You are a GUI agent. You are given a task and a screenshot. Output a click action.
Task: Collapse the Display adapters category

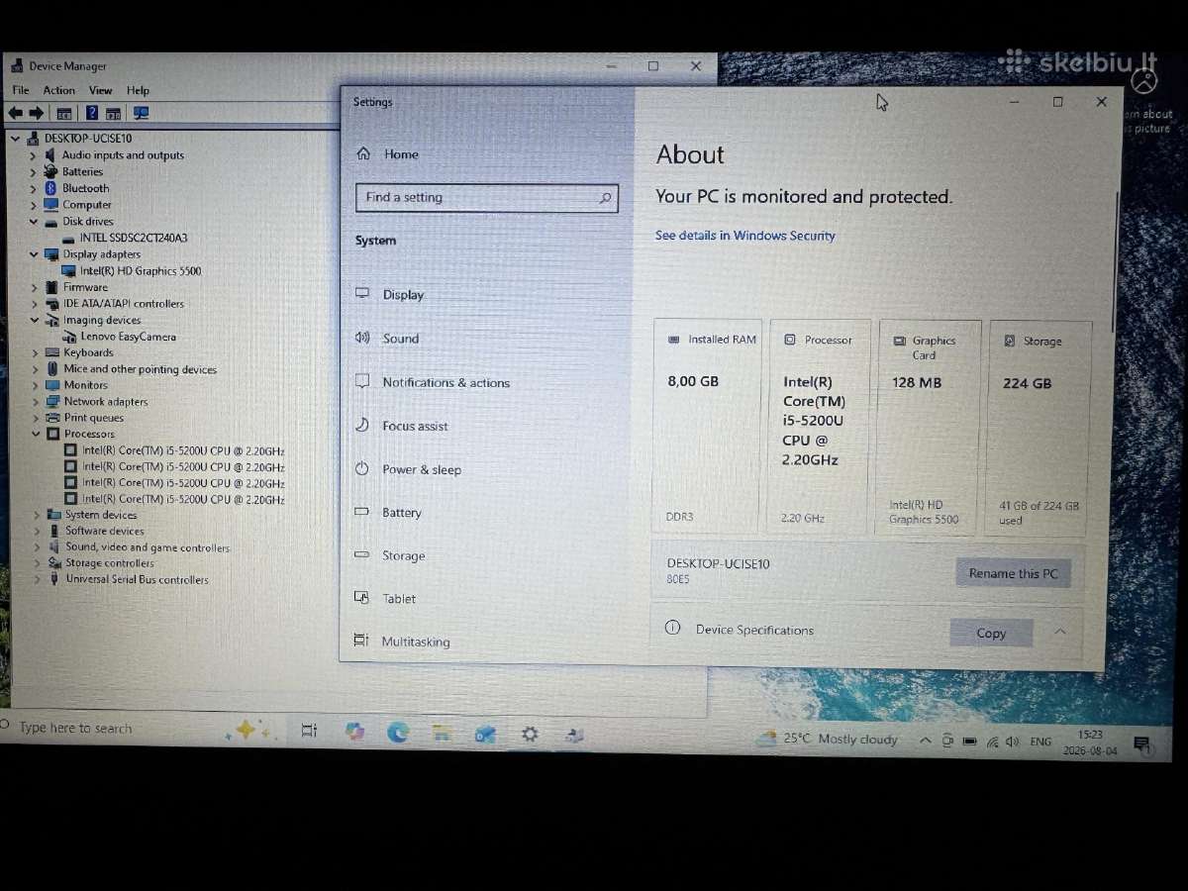(33, 254)
